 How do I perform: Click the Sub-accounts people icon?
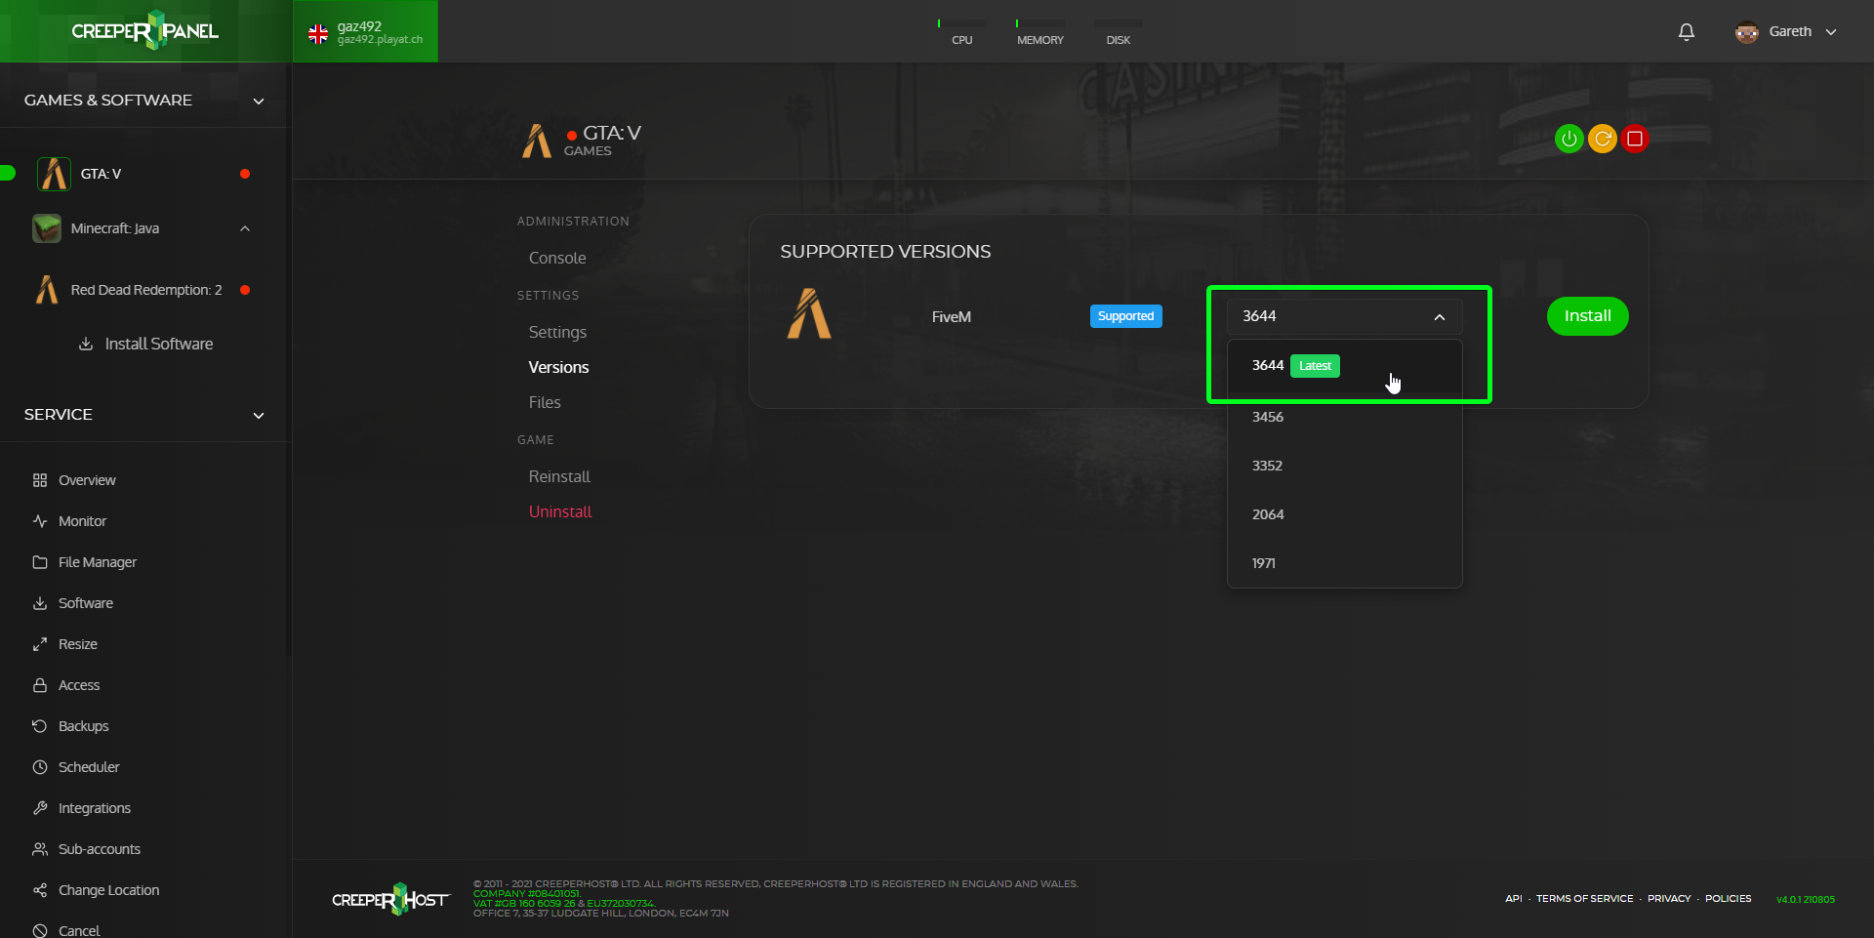coord(40,849)
